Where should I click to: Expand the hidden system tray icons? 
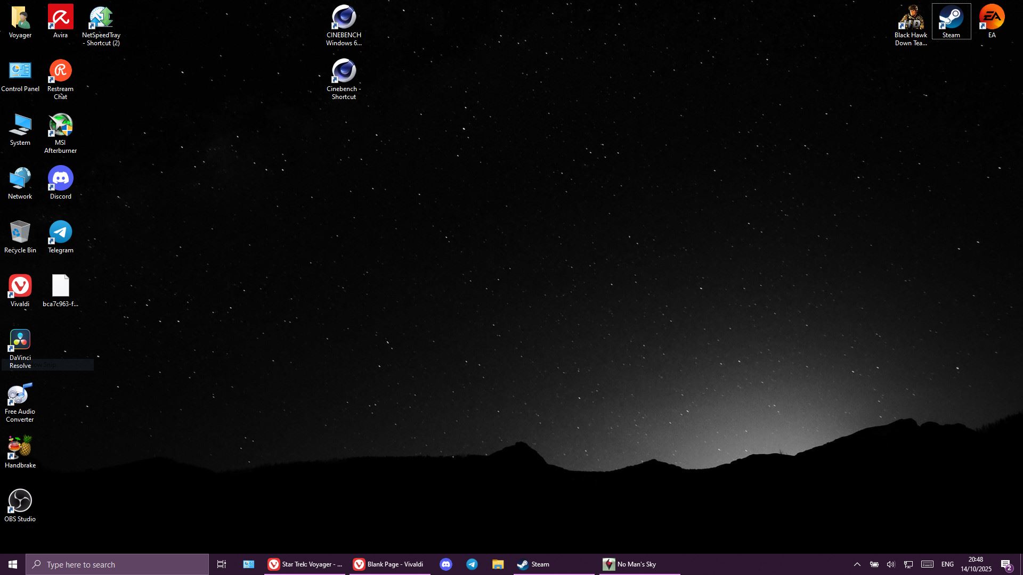click(x=857, y=564)
